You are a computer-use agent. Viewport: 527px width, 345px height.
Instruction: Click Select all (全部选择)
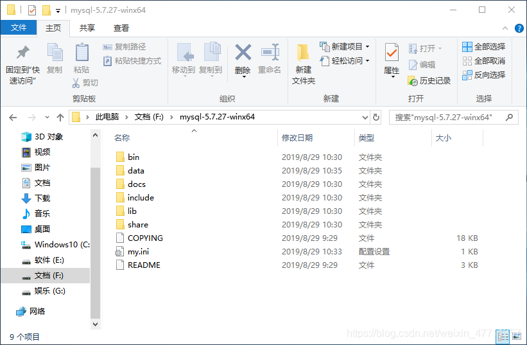pos(483,47)
